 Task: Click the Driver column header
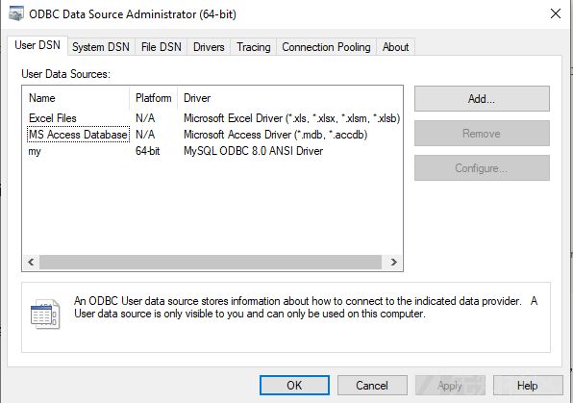point(289,98)
